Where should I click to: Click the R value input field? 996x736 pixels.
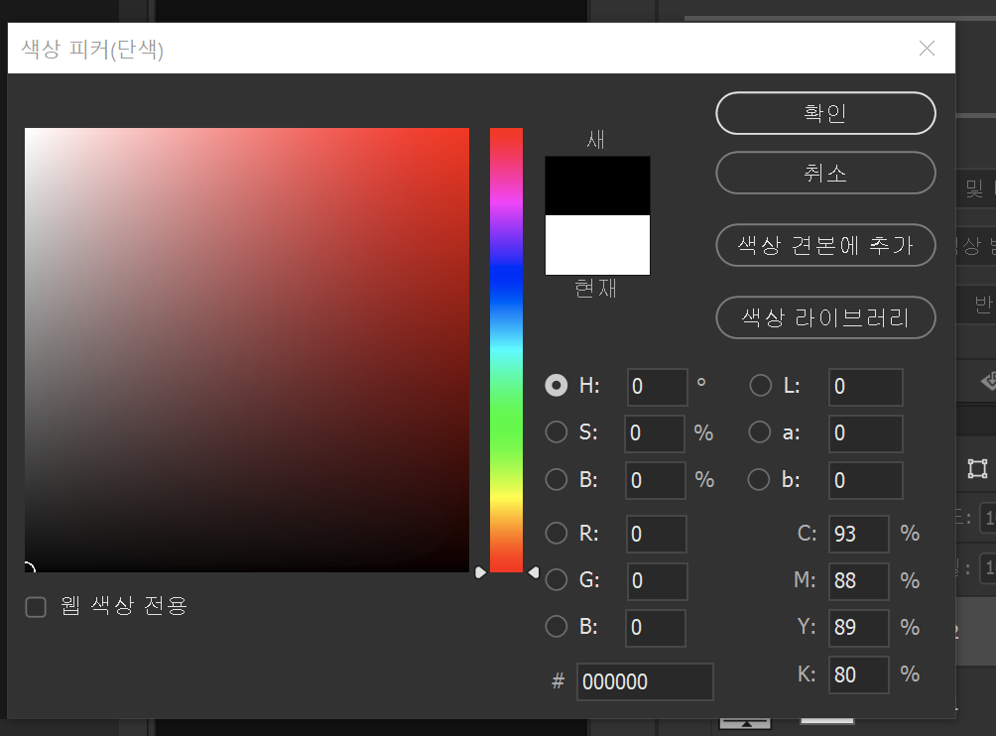(x=656, y=534)
